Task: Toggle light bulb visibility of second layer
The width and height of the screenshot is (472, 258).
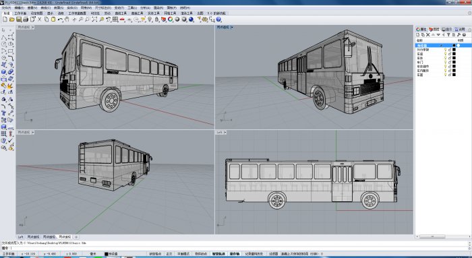Action: pyautogui.click(x=446, y=50)
